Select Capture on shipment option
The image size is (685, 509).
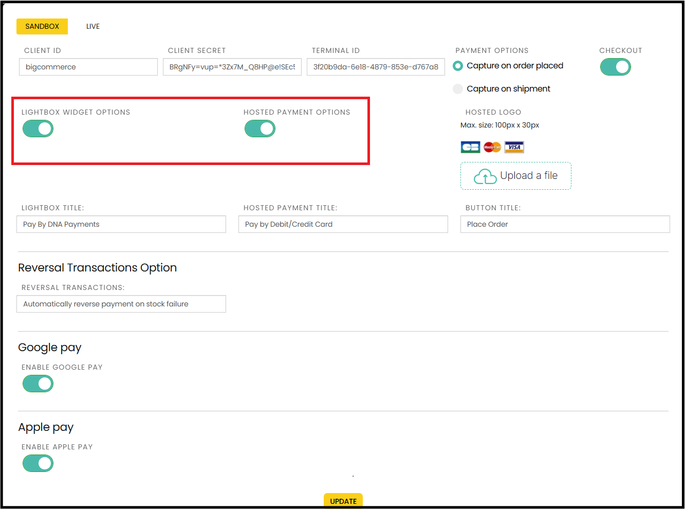[458, 89]
